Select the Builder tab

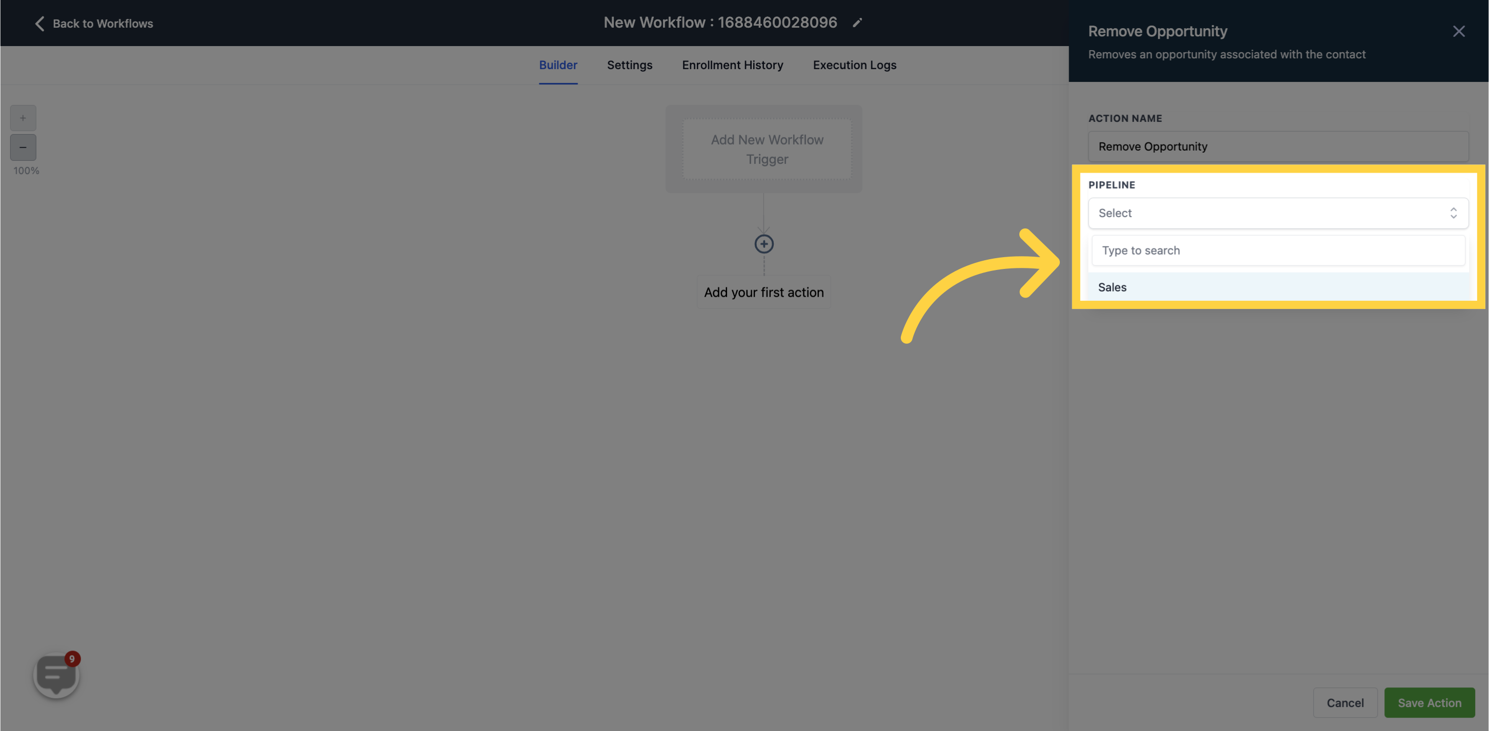tap(558, 65)
